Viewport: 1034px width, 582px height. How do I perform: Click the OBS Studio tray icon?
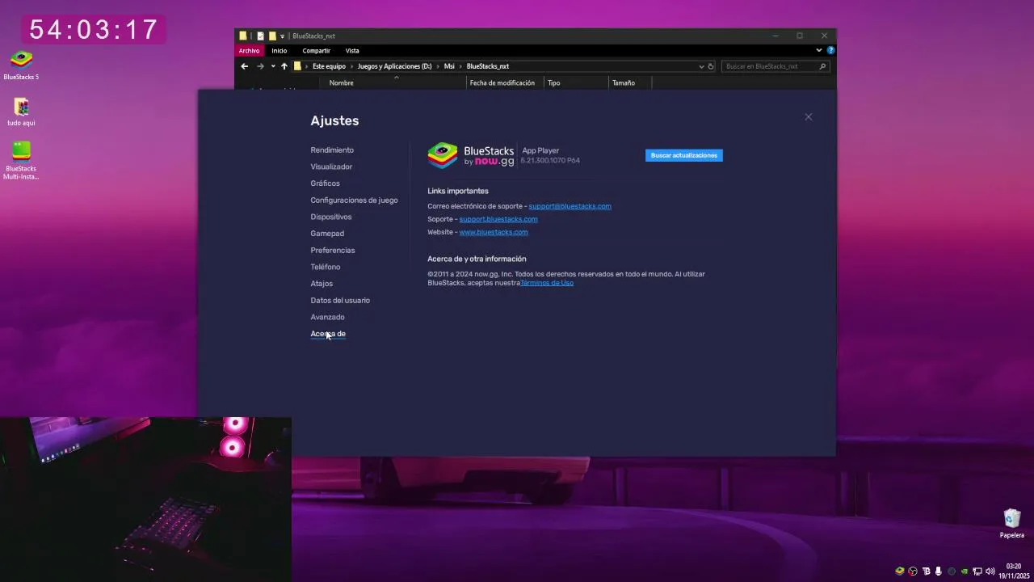(913, 571)
